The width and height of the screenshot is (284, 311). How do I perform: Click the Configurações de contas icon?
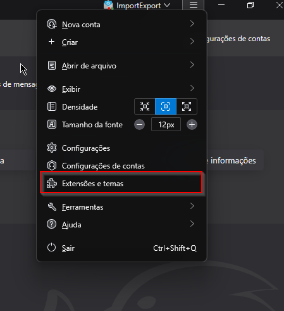pyautogui.click(x=52, y=165)
